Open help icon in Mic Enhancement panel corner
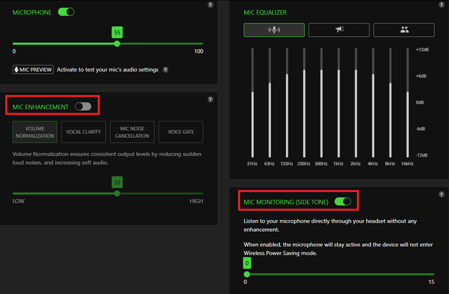The height and width of the screenshot is (294, 449). click(210, 99)
